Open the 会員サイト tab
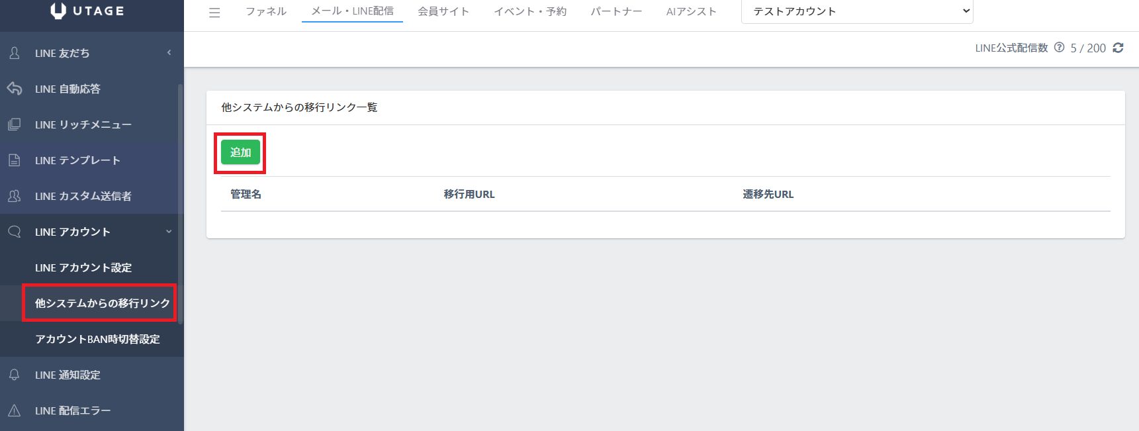Image resolution: width=1139 pixels, height=431 pixels. click(443, 11)
